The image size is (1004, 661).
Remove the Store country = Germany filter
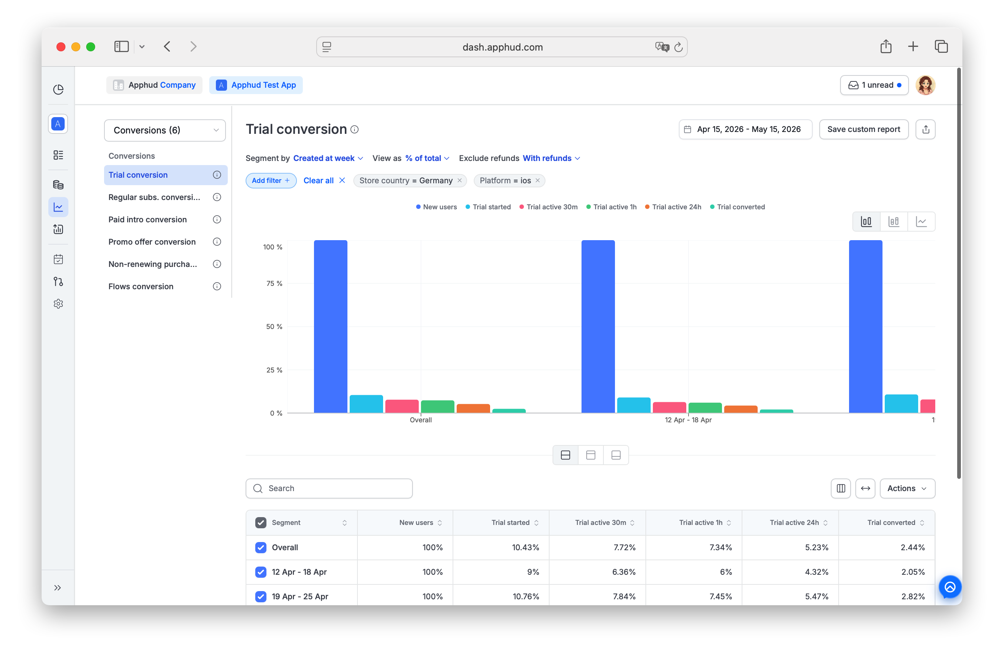click(x=459, y=181)
